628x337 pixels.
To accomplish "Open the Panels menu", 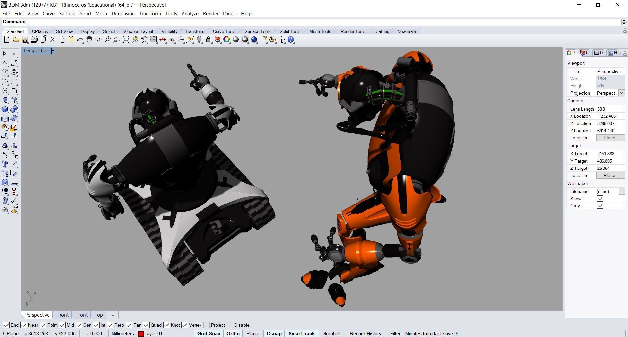I will (x=230, y=13).
